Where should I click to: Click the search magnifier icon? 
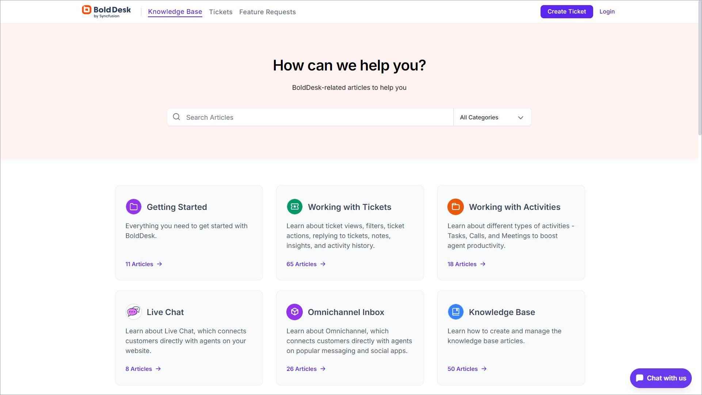click(x=176, y=117)
